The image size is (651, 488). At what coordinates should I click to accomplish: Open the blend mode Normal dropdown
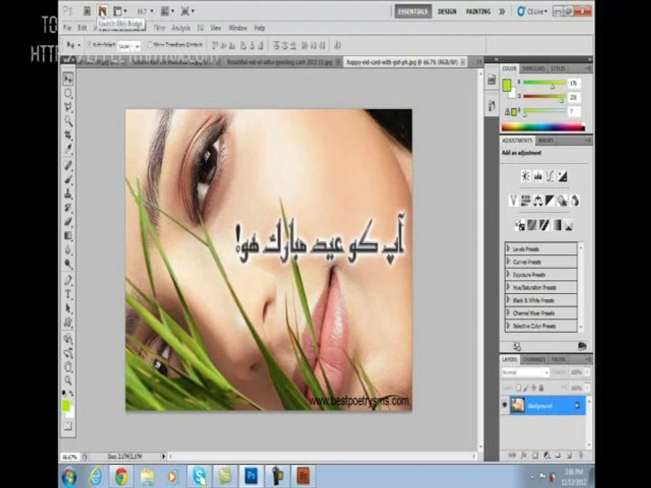[x=525, y=373]
